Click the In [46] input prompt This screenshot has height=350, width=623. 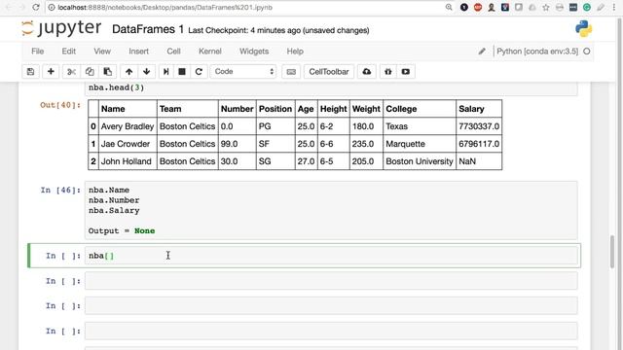pos(60,191)
